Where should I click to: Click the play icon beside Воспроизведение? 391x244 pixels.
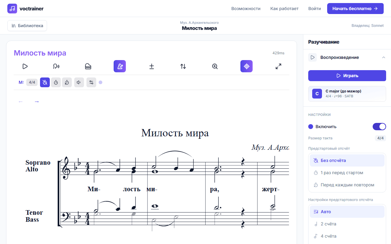pos(312,57)
